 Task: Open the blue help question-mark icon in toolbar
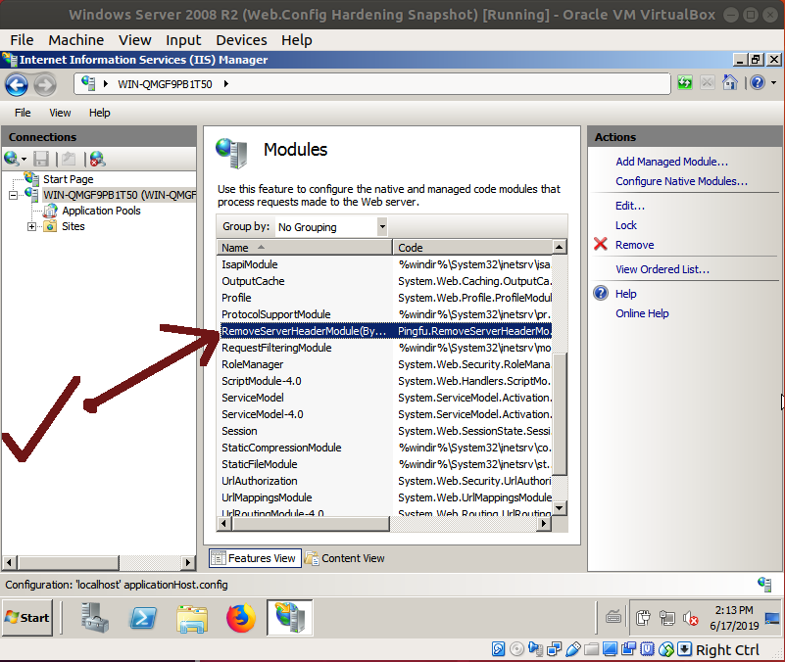point(758,82)
